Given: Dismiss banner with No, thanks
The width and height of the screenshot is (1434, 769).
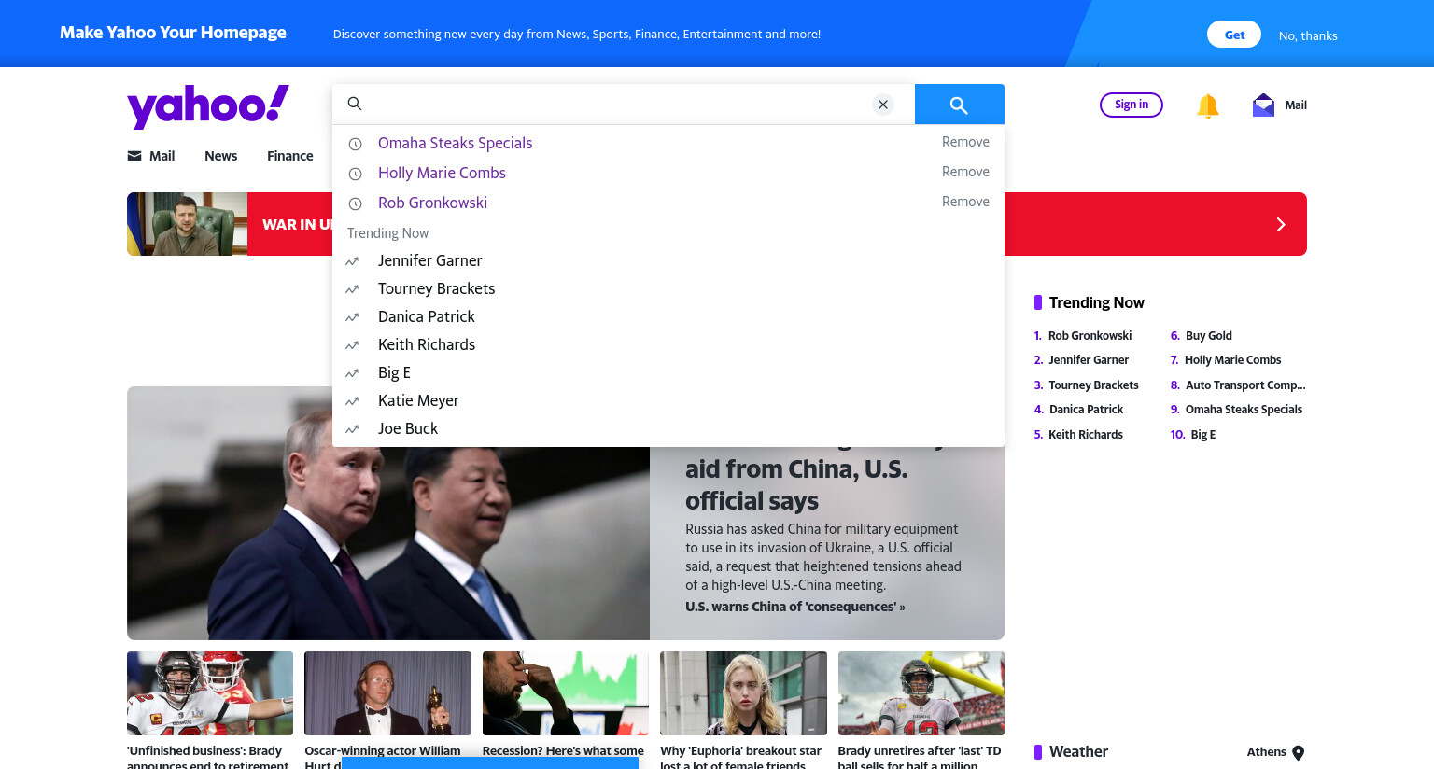Looking at the screenshot, I should [x=1308, y=35].
